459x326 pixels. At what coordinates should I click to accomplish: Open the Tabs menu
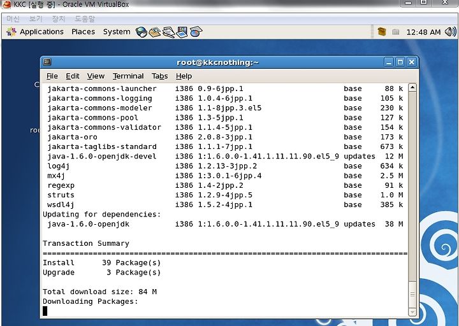160,76
